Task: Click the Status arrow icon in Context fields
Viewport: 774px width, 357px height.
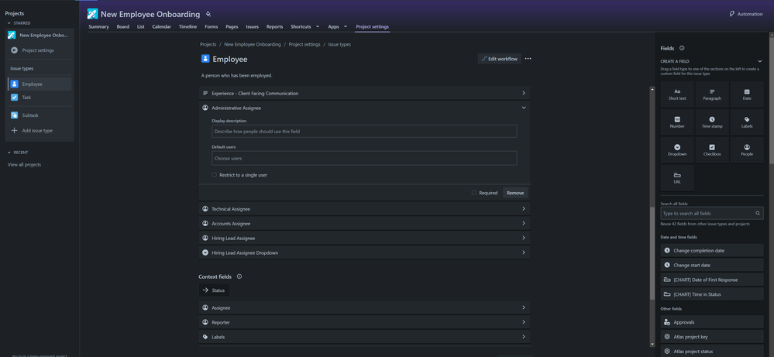Action: [x=205, y=290]
